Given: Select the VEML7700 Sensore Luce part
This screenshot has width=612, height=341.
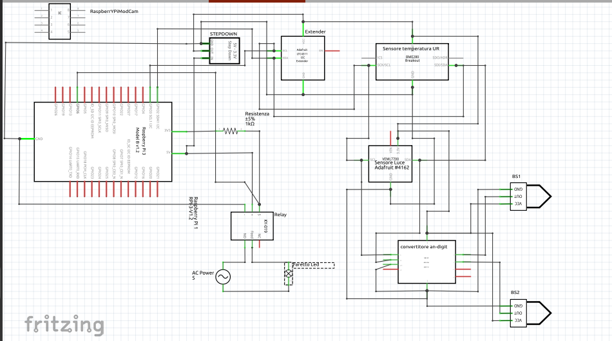Looking at the screenshot, I should 390,164.
